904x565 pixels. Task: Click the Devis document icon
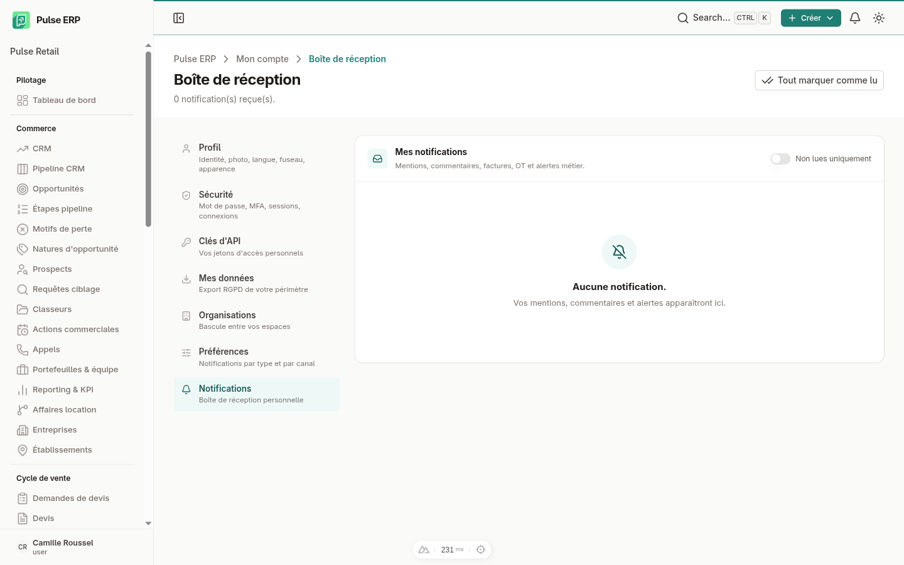pos(23,519)
